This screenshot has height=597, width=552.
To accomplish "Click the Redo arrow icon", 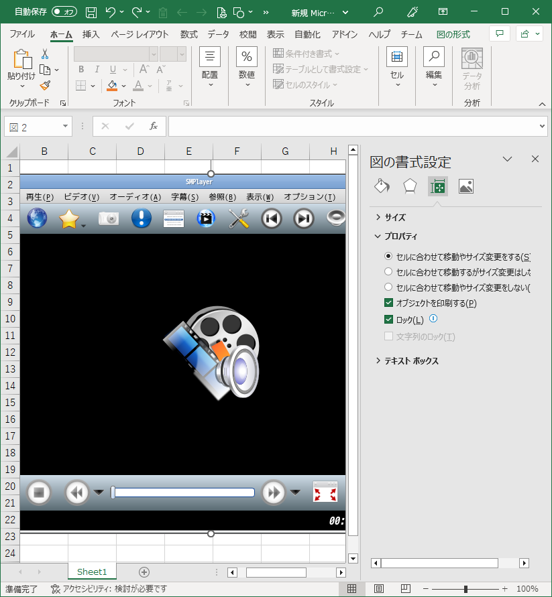I will tap(137, 13).
